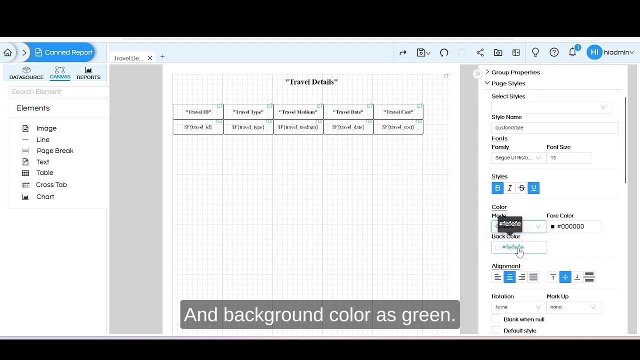The image size is (640, 360).
Task: Open the Canned Report breadcrumb
Action: [64, 52]
